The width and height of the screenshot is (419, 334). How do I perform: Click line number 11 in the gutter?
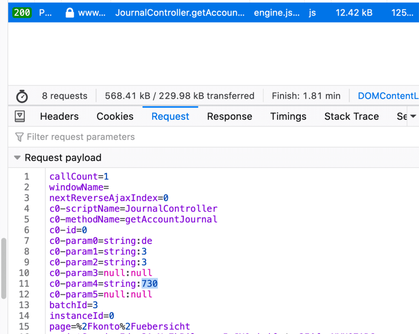[x=24, y=284]
